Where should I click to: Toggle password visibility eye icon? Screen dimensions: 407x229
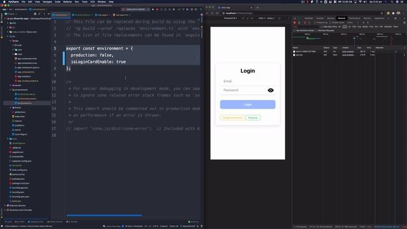(x=270, y=90)
